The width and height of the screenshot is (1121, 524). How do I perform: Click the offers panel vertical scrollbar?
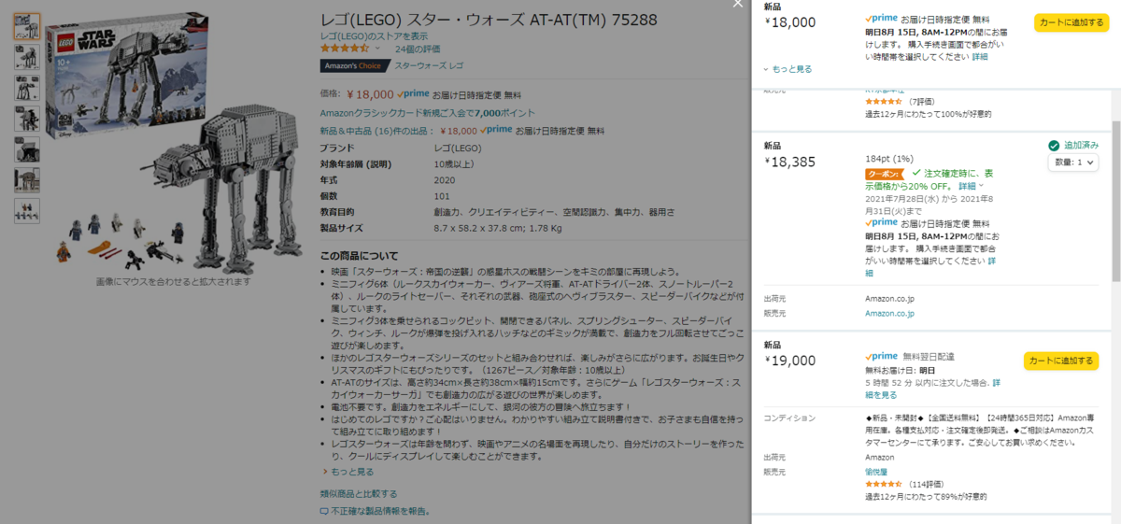click(1115, 201)
